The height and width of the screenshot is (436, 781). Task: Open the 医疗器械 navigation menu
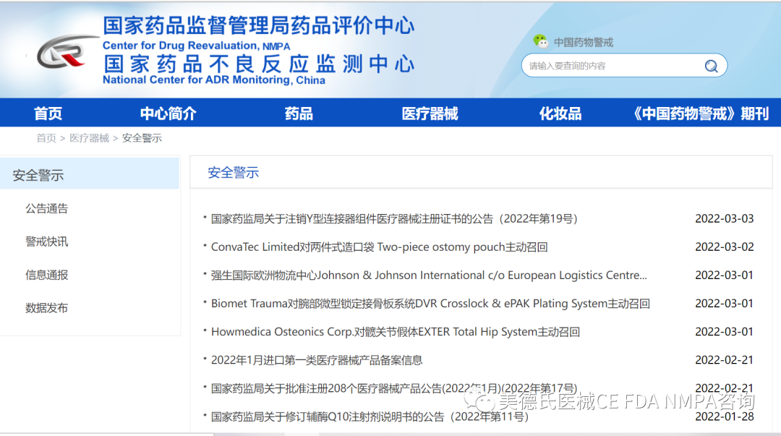click(430, 114)
